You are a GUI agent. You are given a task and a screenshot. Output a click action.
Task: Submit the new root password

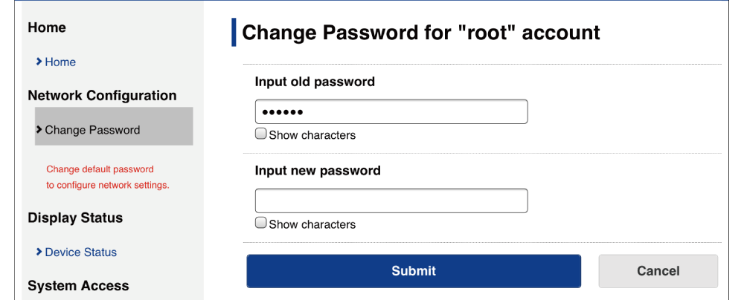pyautogui.click(x=414, y=271)
